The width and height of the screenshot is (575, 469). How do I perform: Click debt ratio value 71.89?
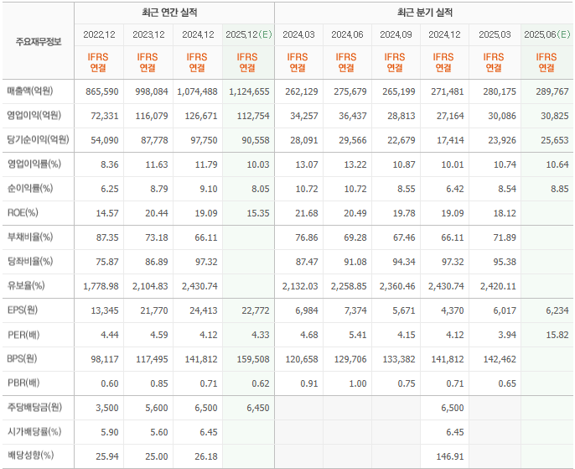pos(505,237)
